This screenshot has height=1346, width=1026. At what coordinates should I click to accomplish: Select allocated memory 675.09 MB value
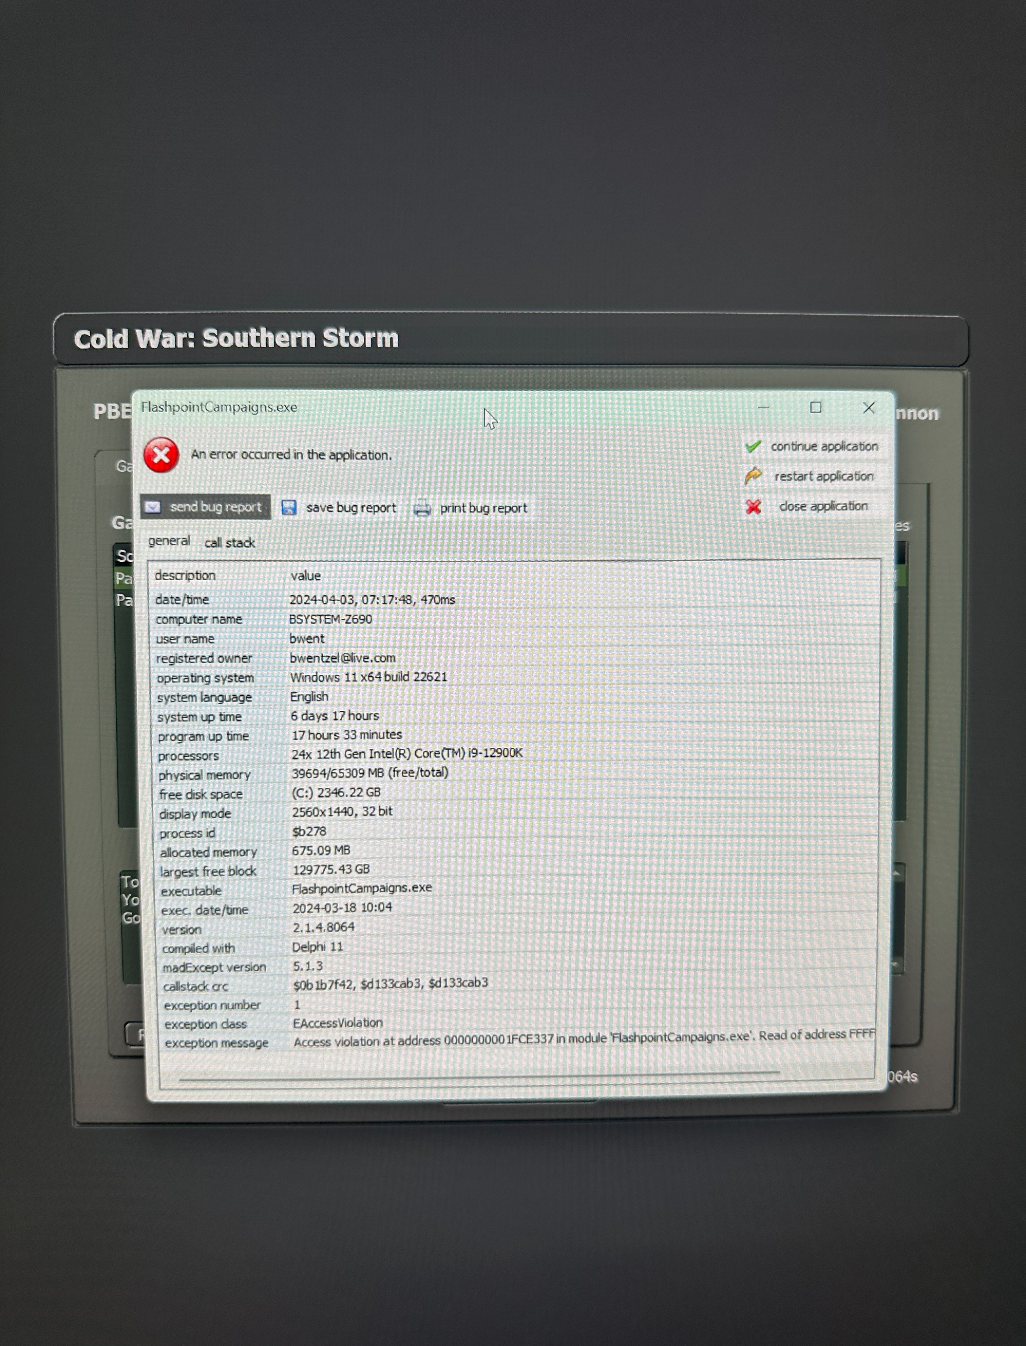coord(321,850)
